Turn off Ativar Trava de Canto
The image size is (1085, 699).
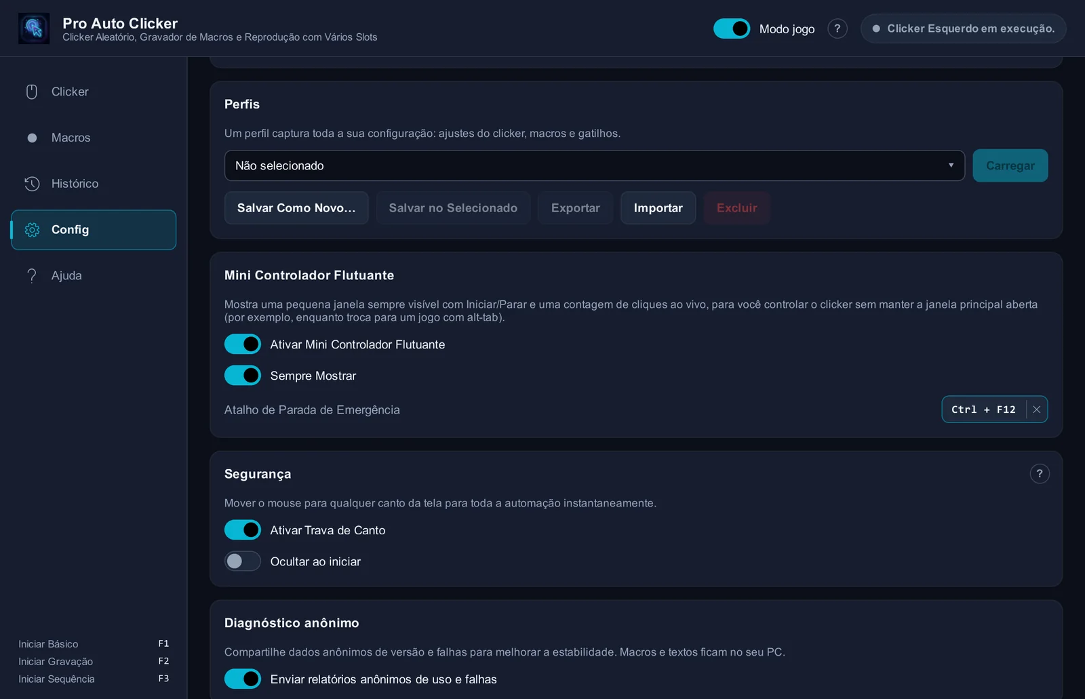(243, 530)
